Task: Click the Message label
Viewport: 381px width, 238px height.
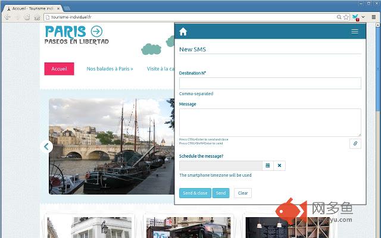Action: (188, 104)
